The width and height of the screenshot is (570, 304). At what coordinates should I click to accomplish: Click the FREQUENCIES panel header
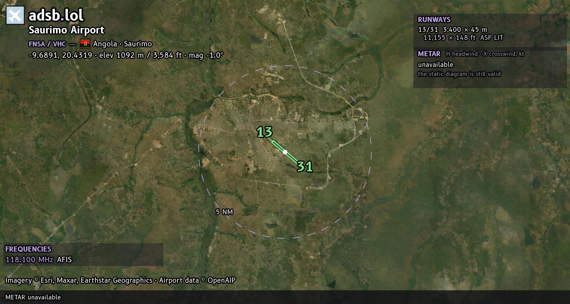[28, 249]
